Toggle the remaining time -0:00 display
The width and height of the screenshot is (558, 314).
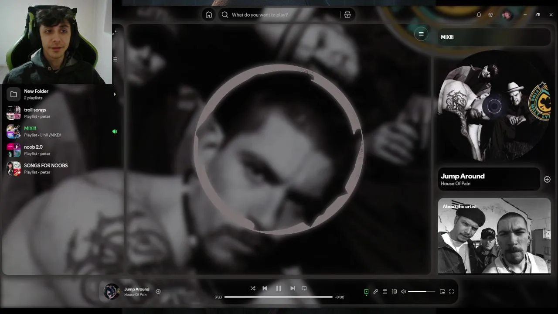tap(340, 297)
